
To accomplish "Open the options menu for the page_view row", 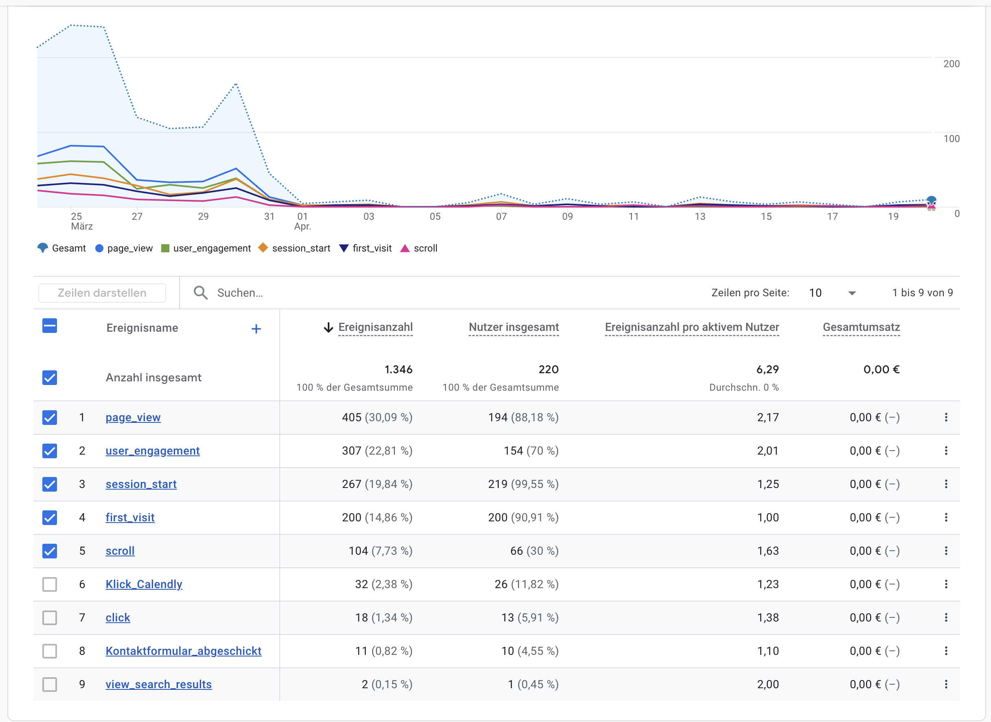I will (946, 418).
